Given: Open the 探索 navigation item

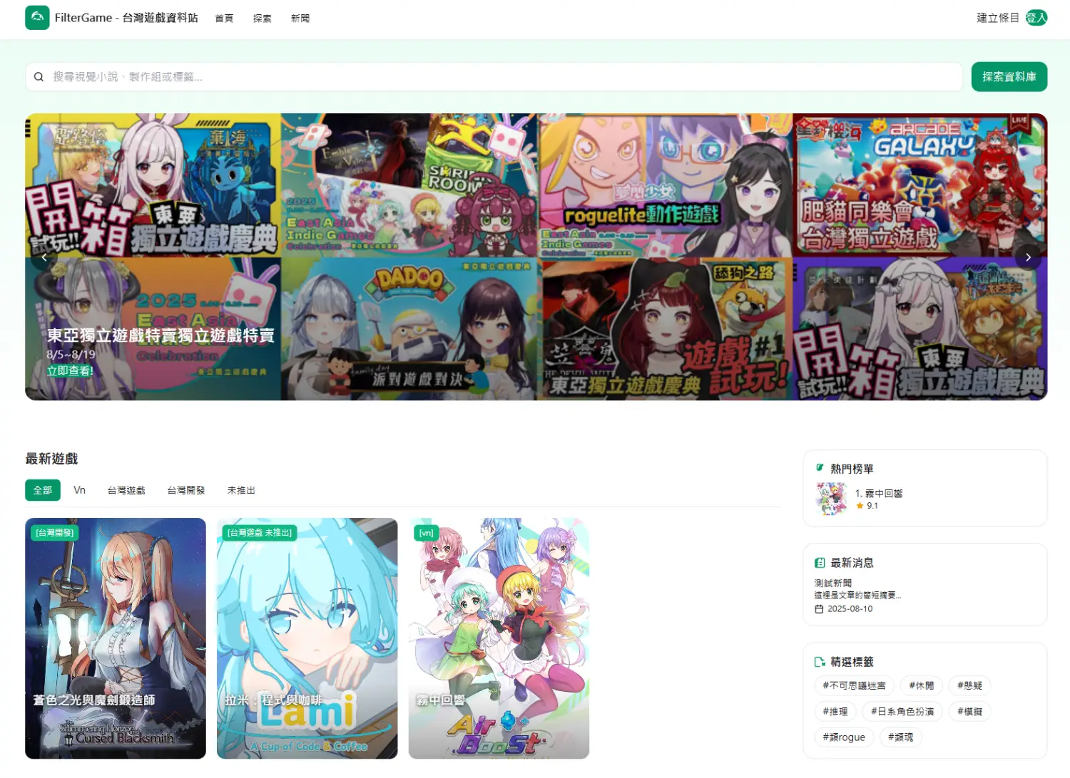Looking at the screenshot, I should pos(262,19).
